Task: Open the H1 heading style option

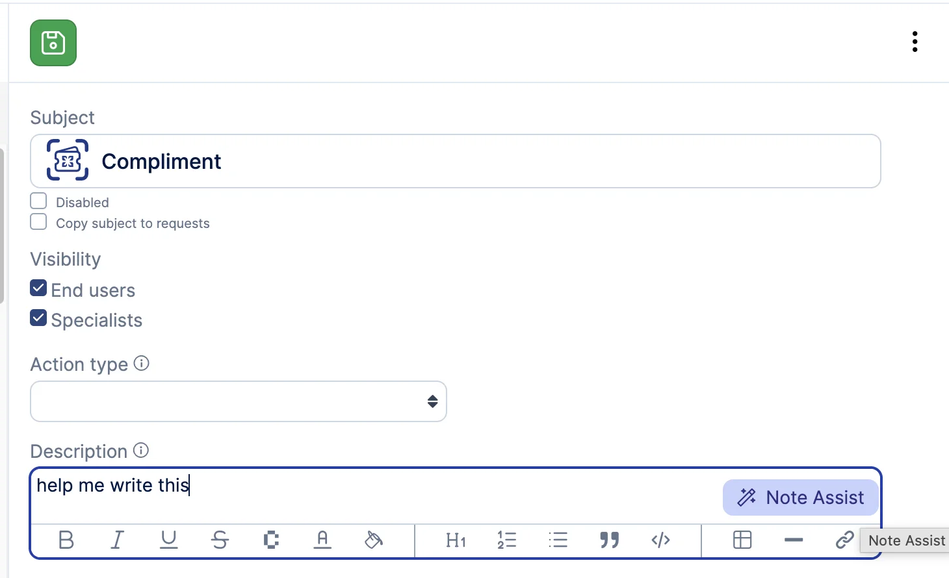Action: point(456,540)
